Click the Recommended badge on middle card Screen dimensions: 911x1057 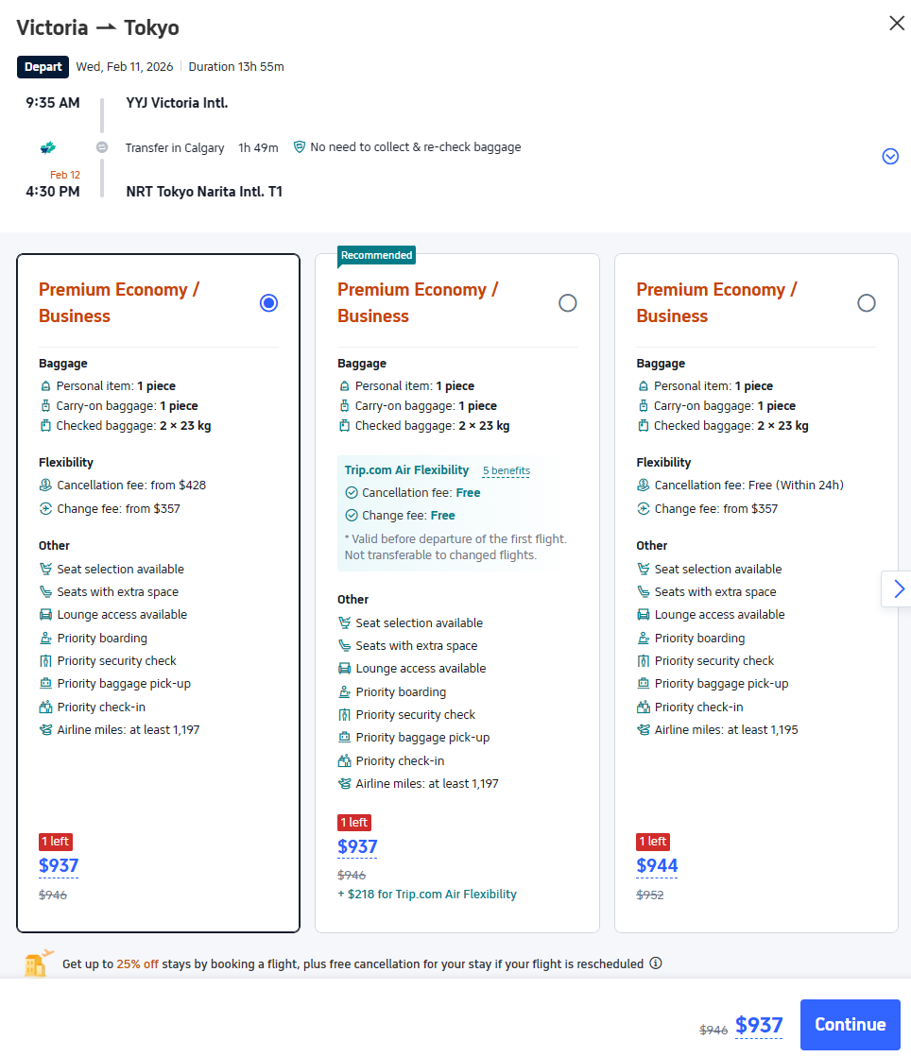coord(376,255)
